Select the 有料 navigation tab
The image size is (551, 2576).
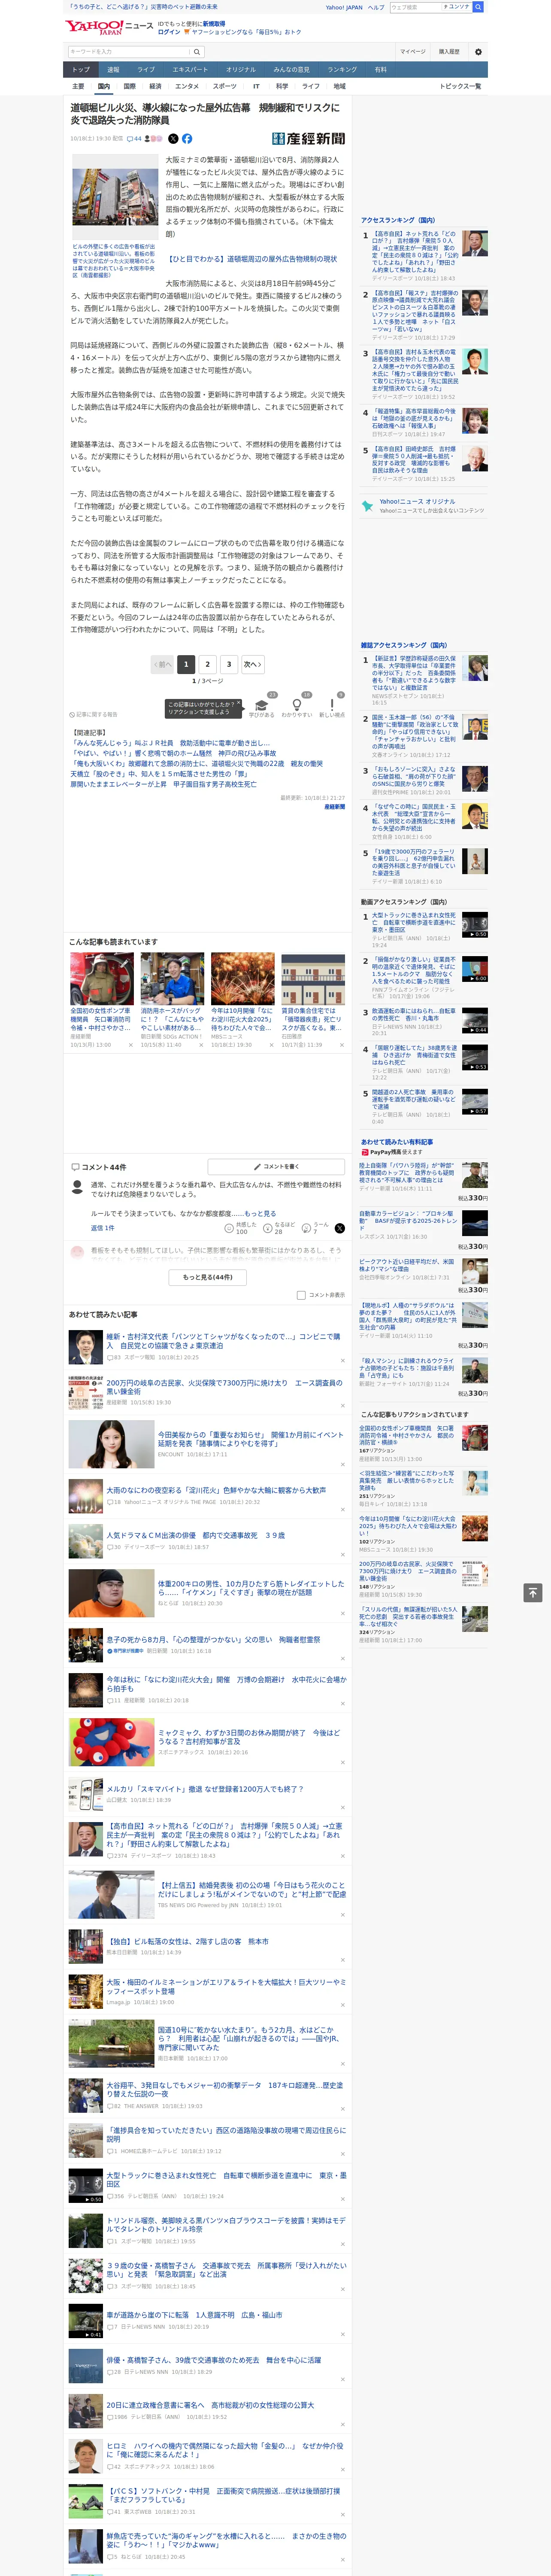(380, 69)
